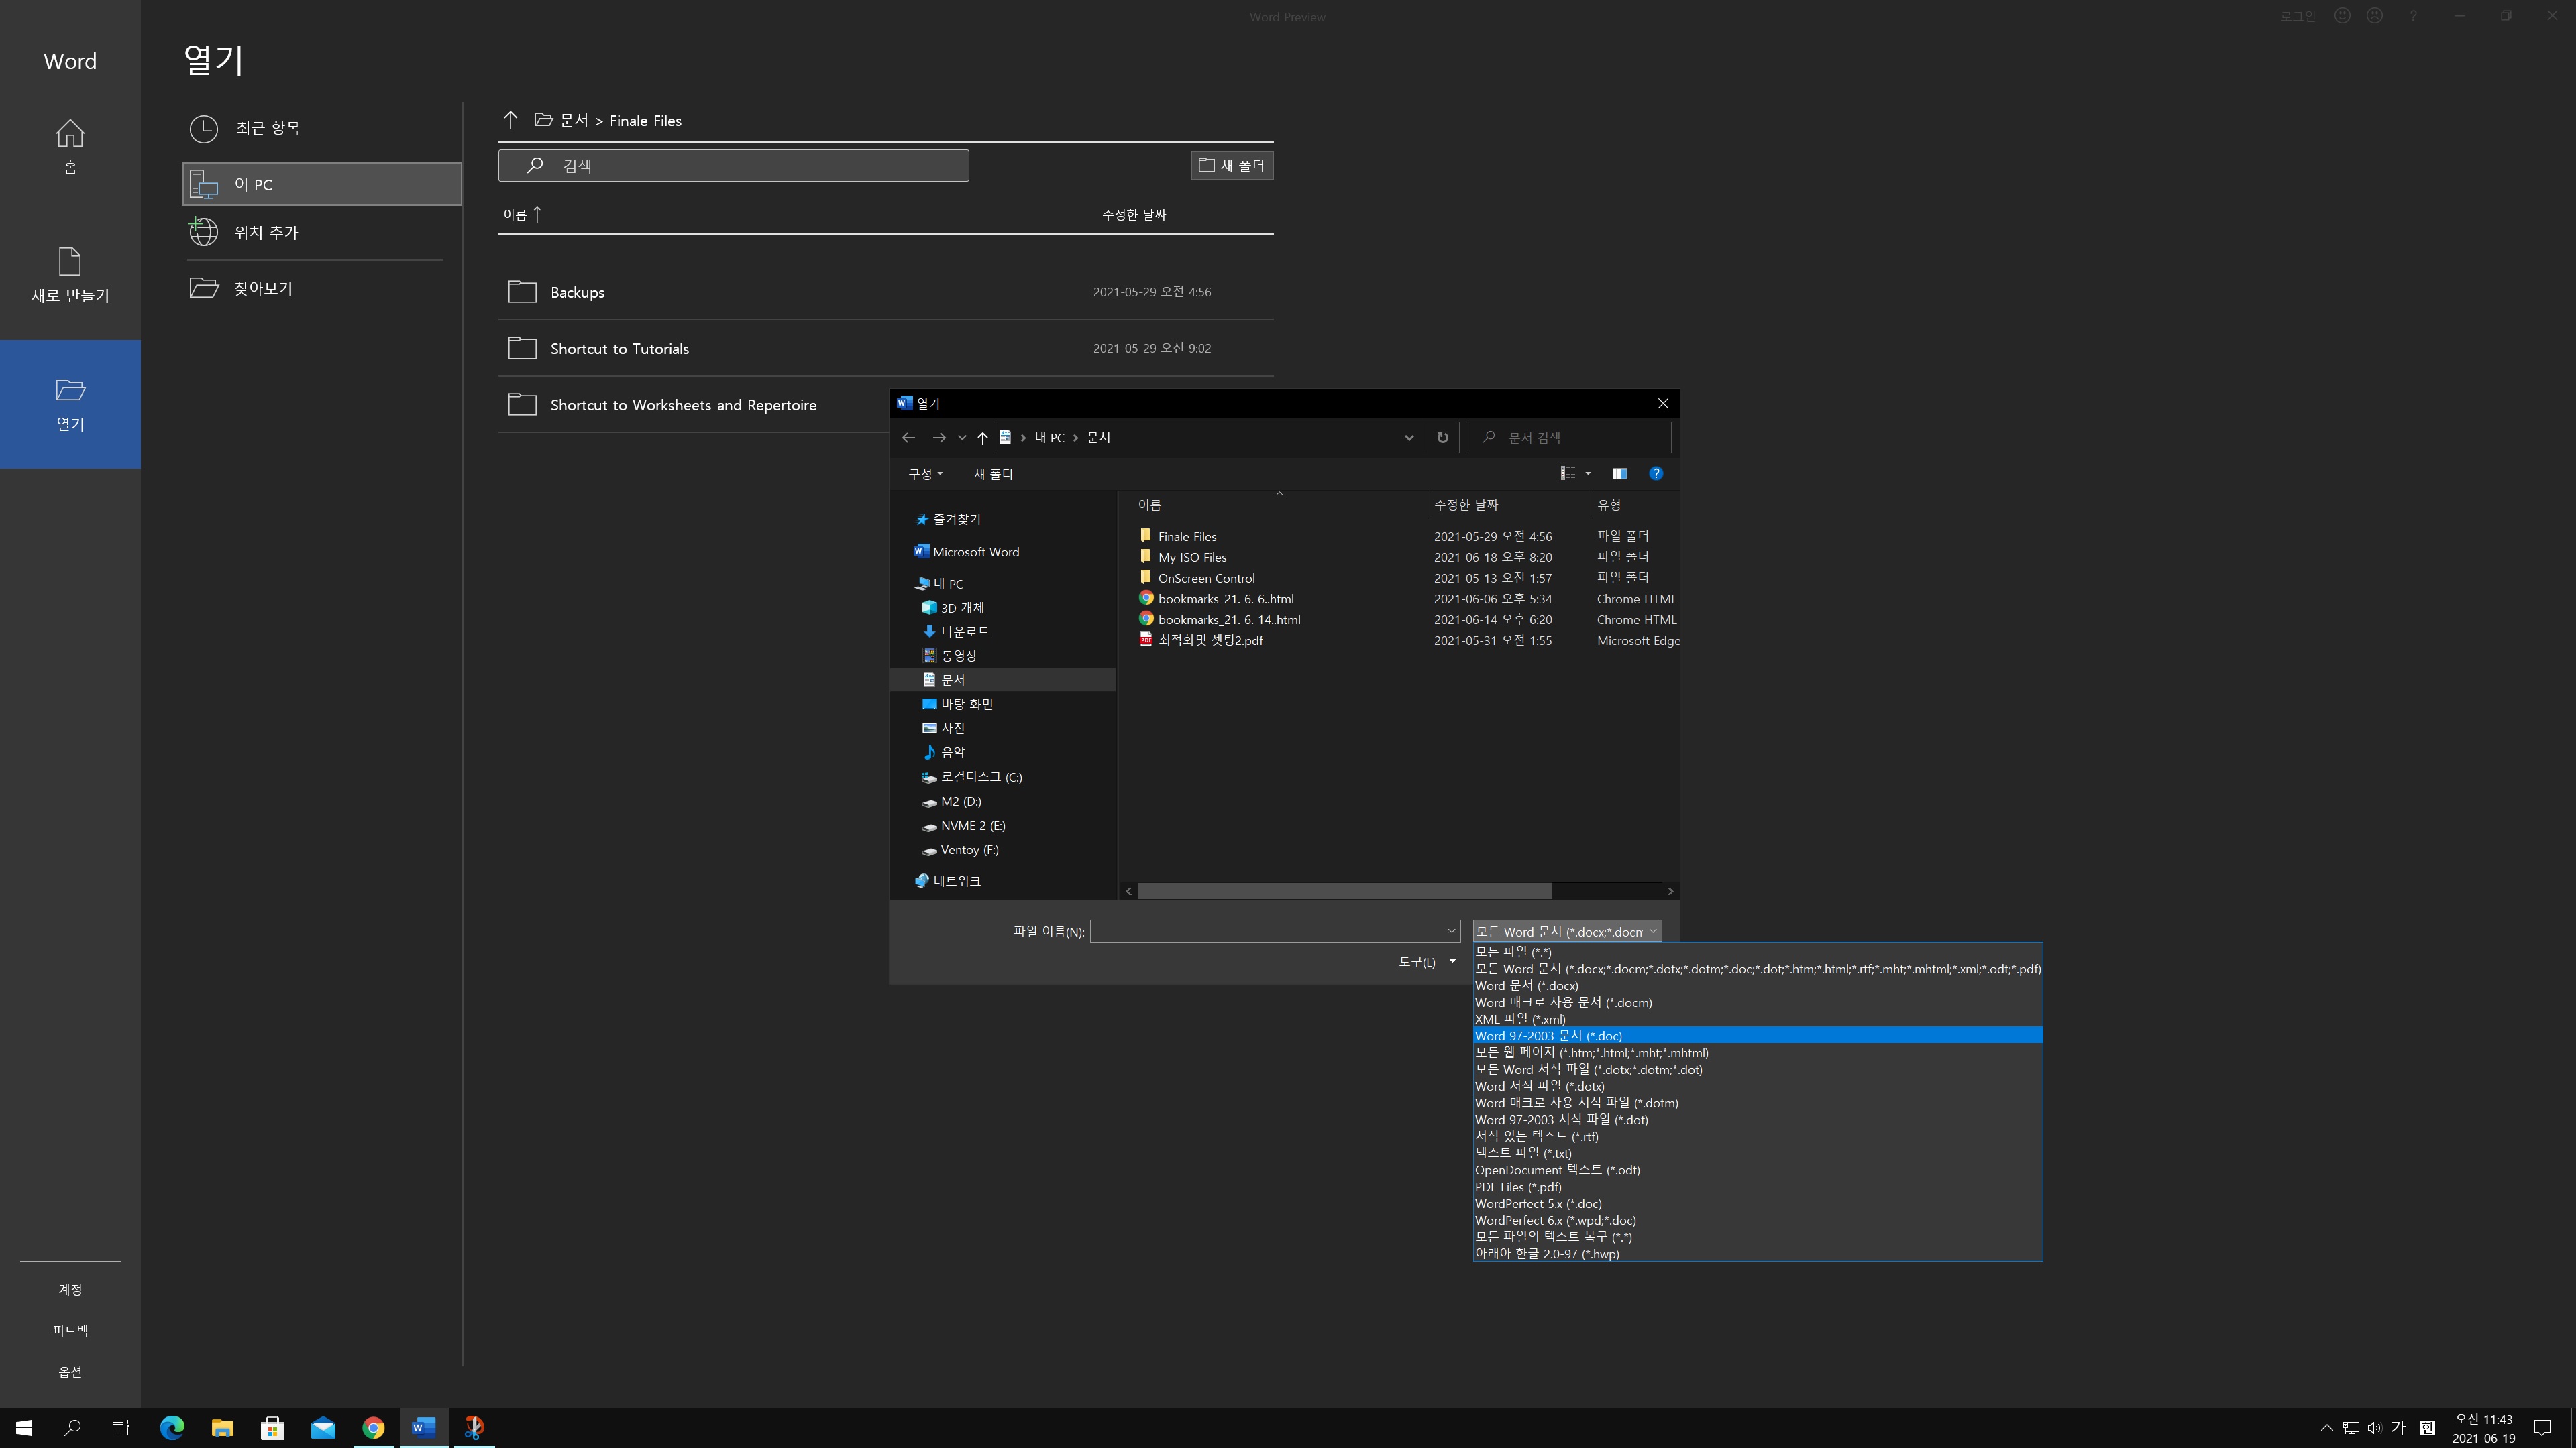Select Network (네트워크) in tree
The image size is (2576, 1448).
click(948, 880)
